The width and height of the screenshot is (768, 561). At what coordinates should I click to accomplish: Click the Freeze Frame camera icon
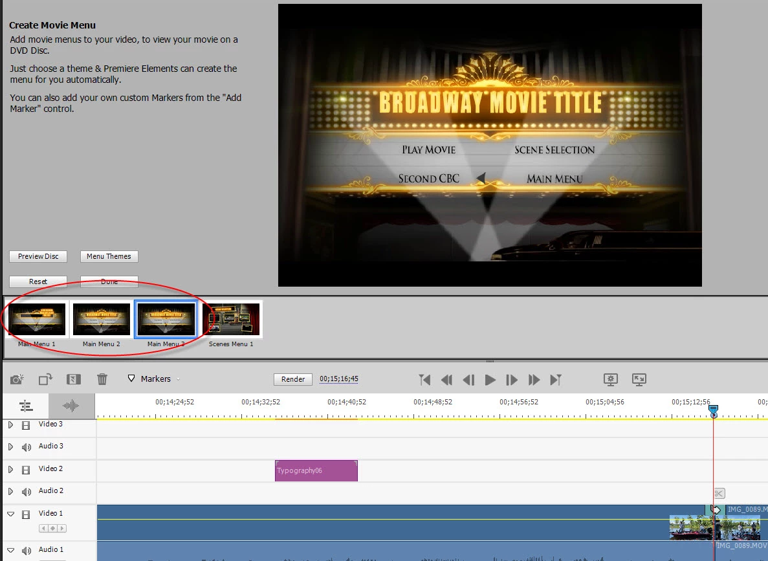coord(17,379)
